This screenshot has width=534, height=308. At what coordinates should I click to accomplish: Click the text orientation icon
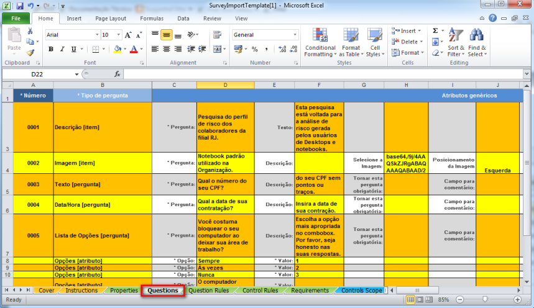(x=191, y=35)
